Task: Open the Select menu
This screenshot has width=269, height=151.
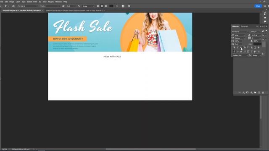Action: pyautogui.click(x=29, y=2)
